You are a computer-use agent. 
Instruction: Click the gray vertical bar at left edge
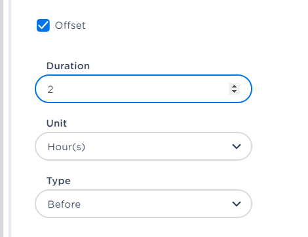[x=1, y=118]
